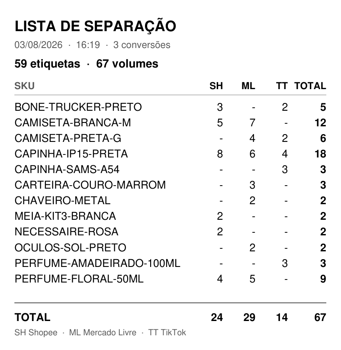Select the MEIA-KIT3-BRANCA row
Image resolution: width=341 pixels, height=350 pixels.
click(170, 216)
